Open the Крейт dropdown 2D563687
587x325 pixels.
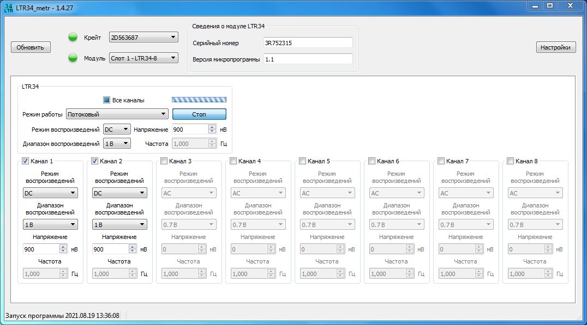coord(144,38)
